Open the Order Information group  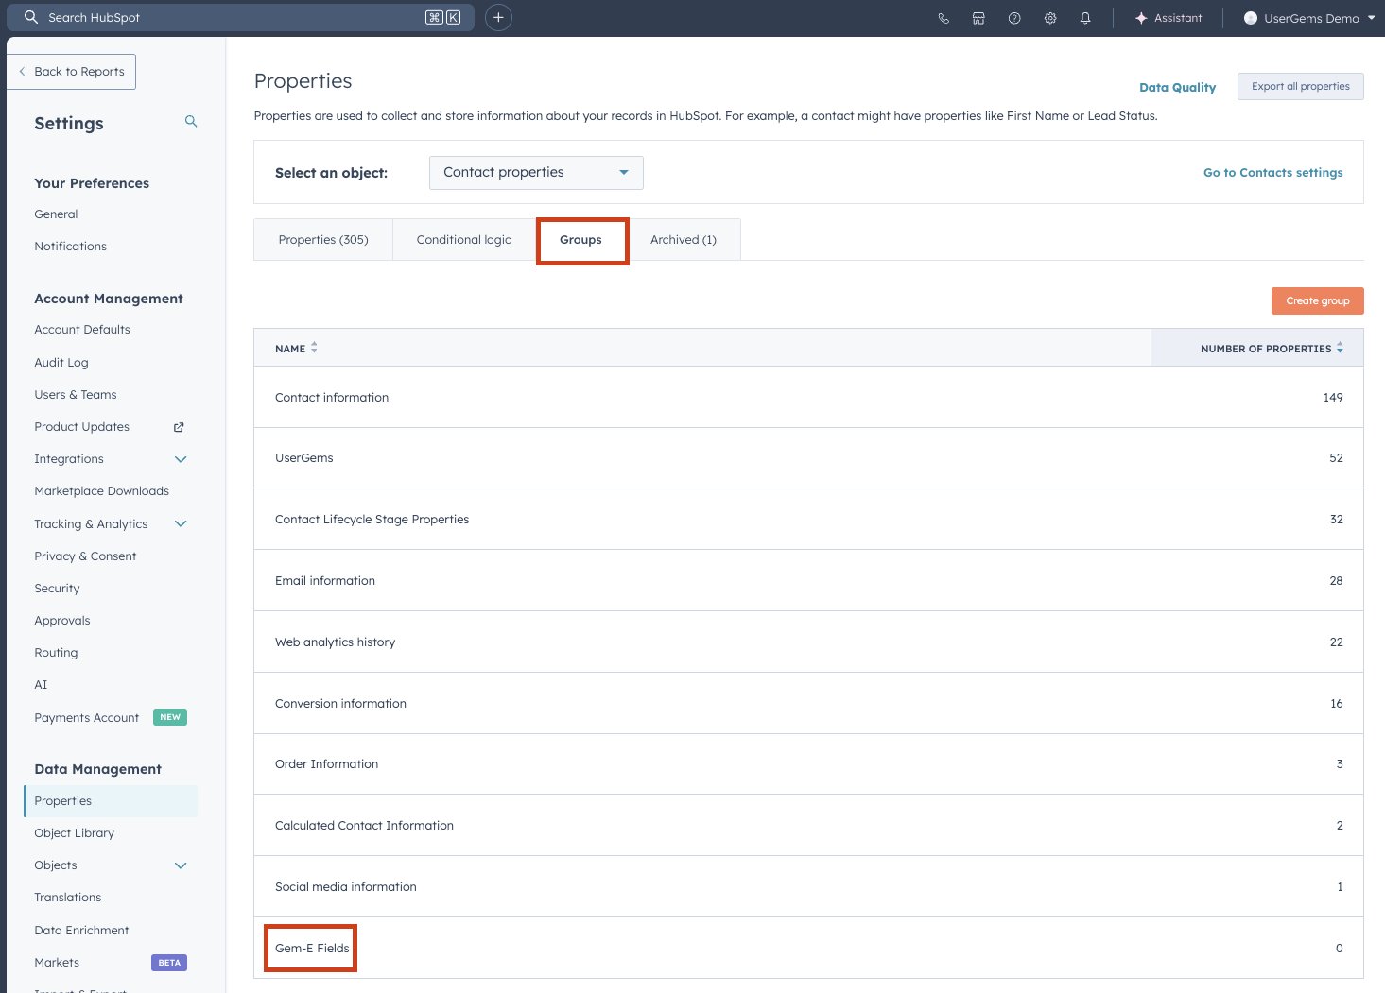point(326,764)
